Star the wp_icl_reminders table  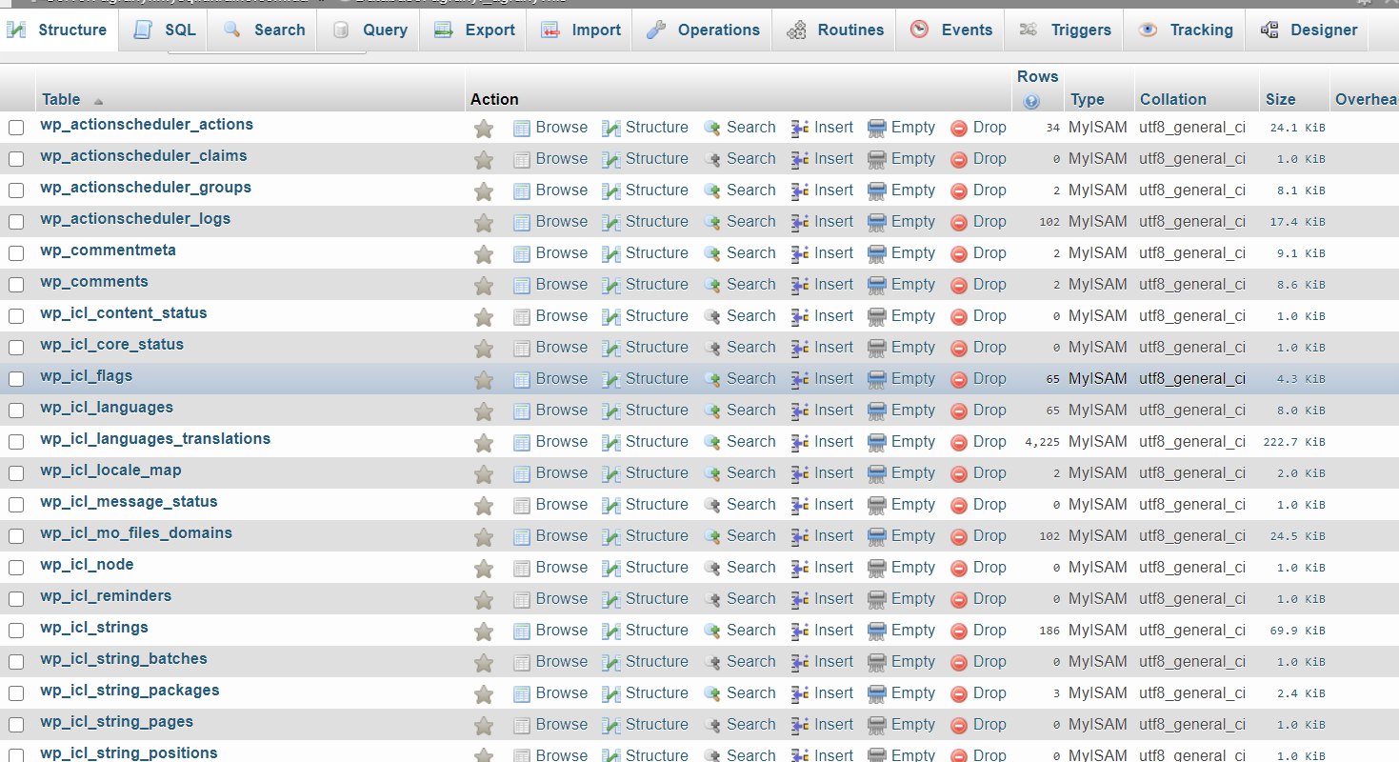[484, 600]
